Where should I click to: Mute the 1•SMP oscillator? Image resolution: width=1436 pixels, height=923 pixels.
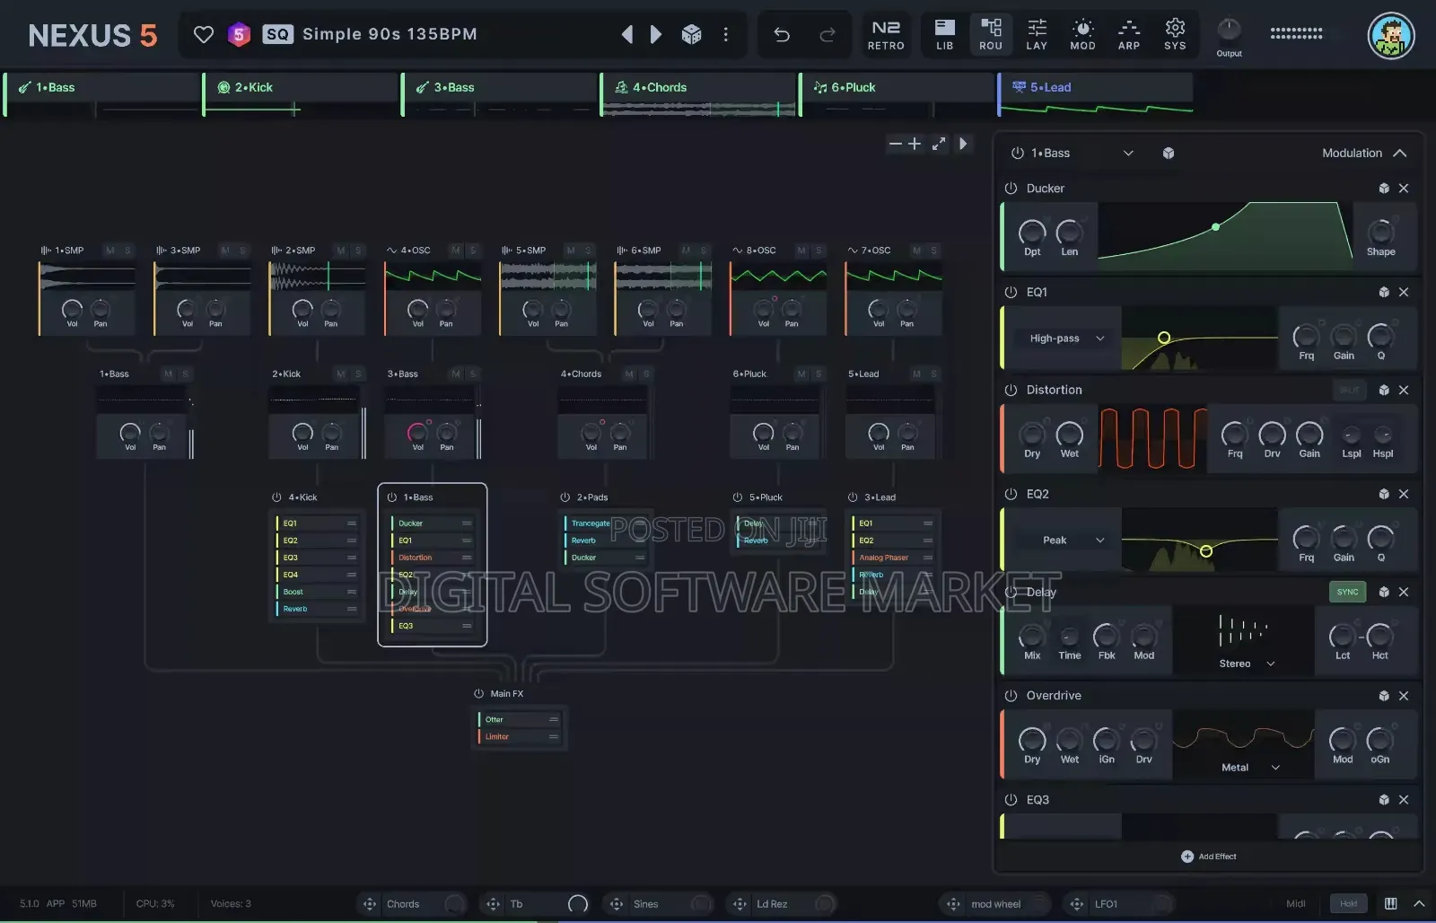tap(110, 251)
